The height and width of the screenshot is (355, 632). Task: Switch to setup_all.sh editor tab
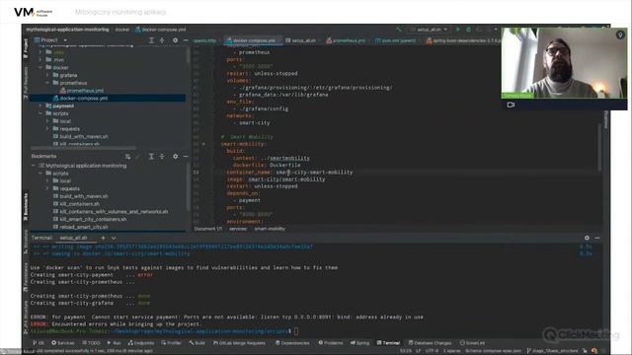tap(302, 40)
